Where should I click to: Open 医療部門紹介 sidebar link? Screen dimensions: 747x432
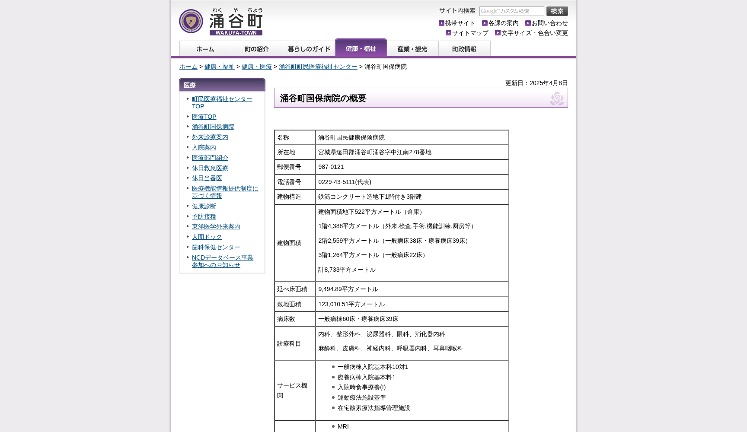click(210, 158)
